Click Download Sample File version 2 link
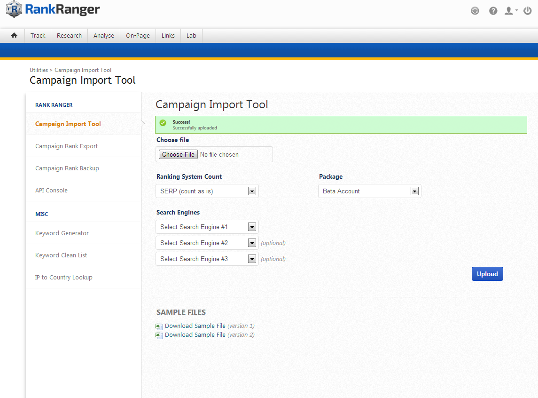538x398 pixels. tap(195, 335)
